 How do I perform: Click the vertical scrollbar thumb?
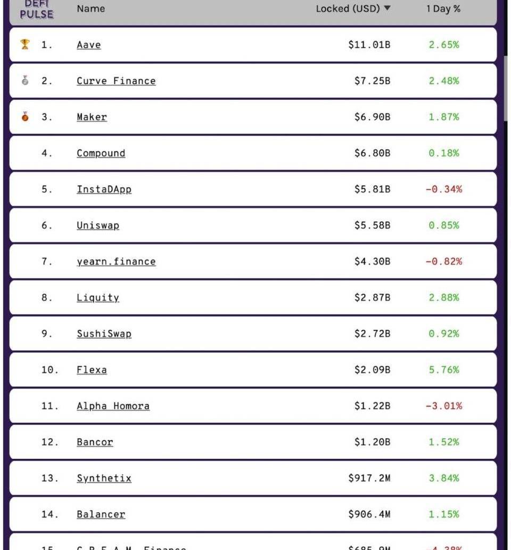(505, 88)
